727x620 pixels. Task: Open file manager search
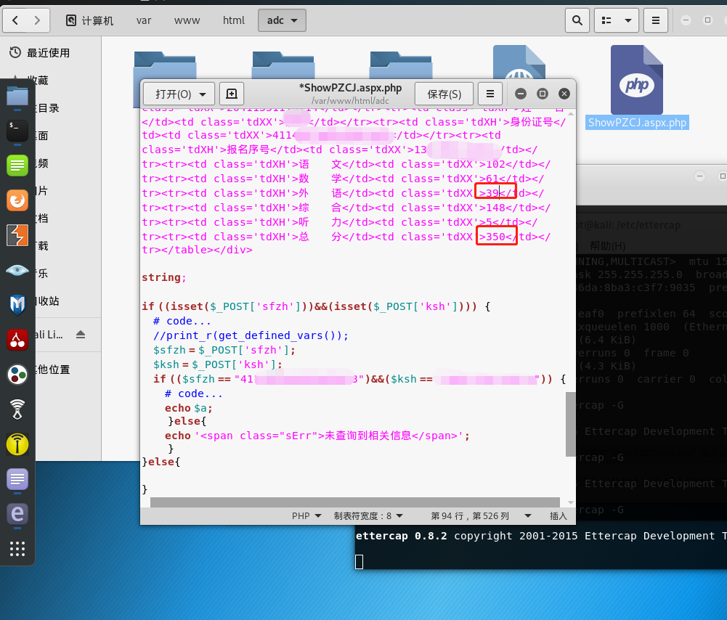pos(577,20)
